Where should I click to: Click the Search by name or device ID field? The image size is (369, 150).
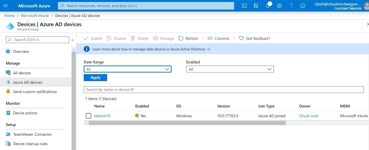click(x=224, y=90)
